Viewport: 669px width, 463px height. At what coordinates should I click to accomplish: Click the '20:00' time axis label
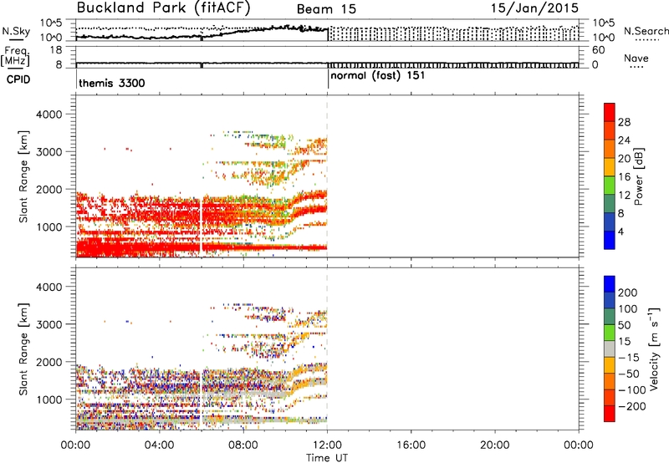point(495,445)
